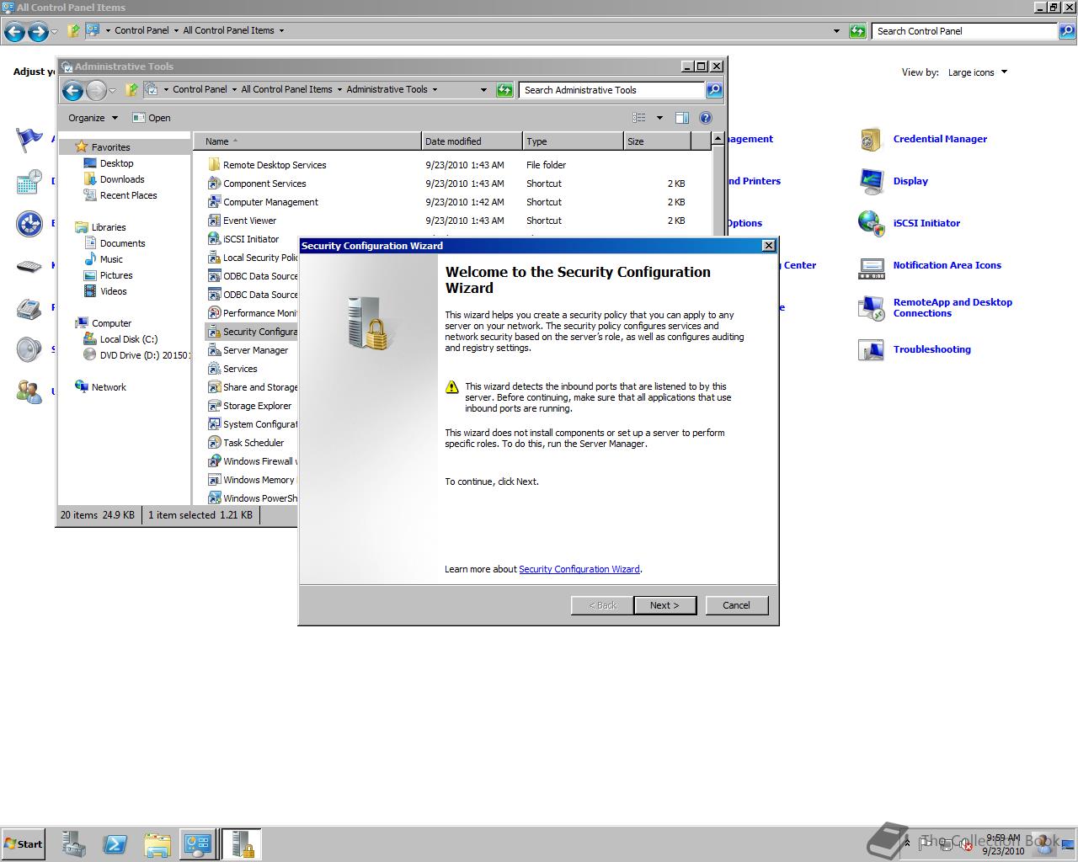The image size is (1078, 862).
Task: Open the Pictures library
Action: (108, 275)
